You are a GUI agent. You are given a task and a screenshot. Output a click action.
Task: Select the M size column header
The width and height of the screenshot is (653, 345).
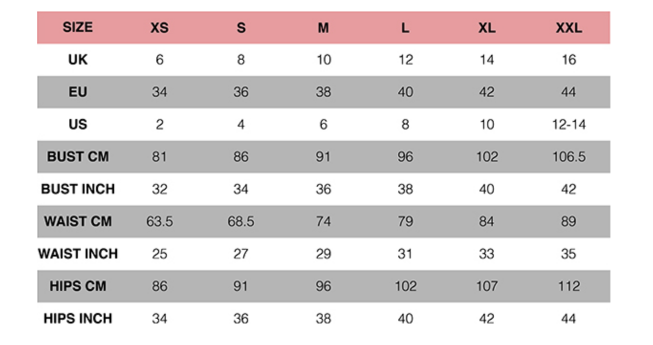(x=323, y=28)
